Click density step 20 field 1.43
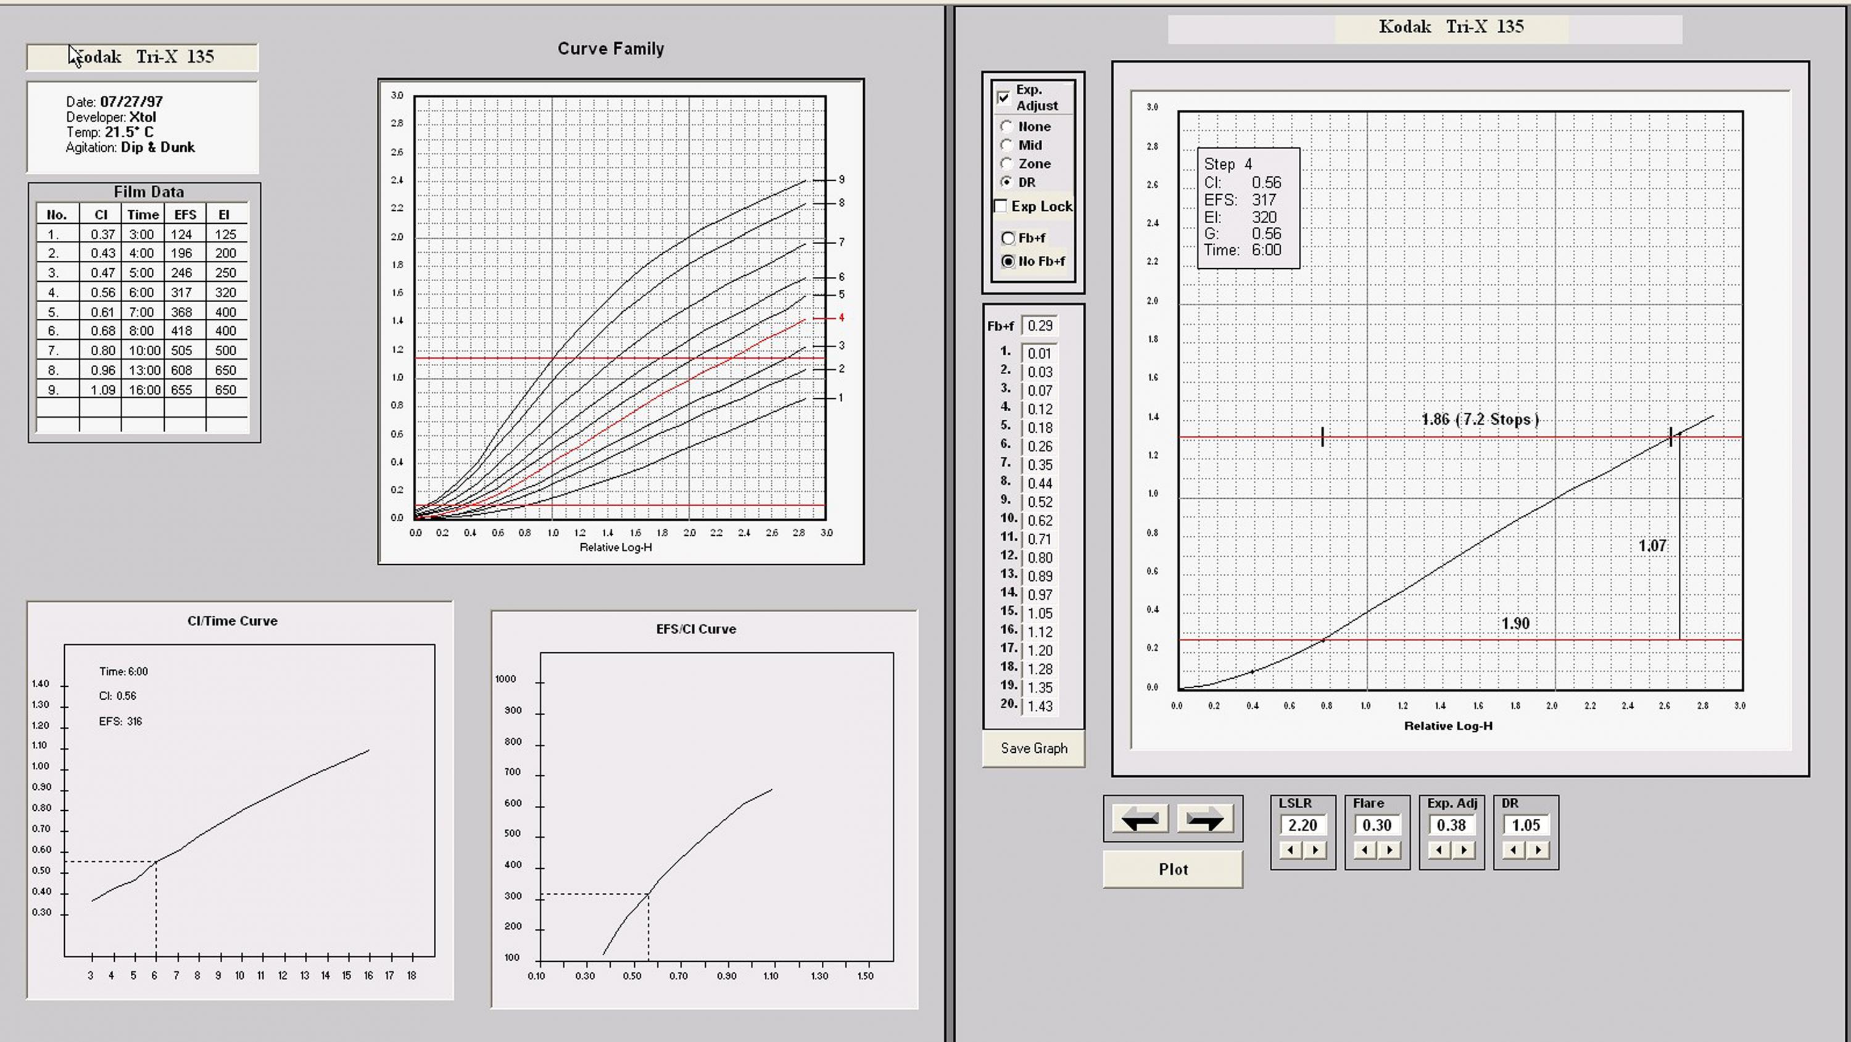Image resolution: width=1851 pixels, height=1042 pixels. [1039, 706]
